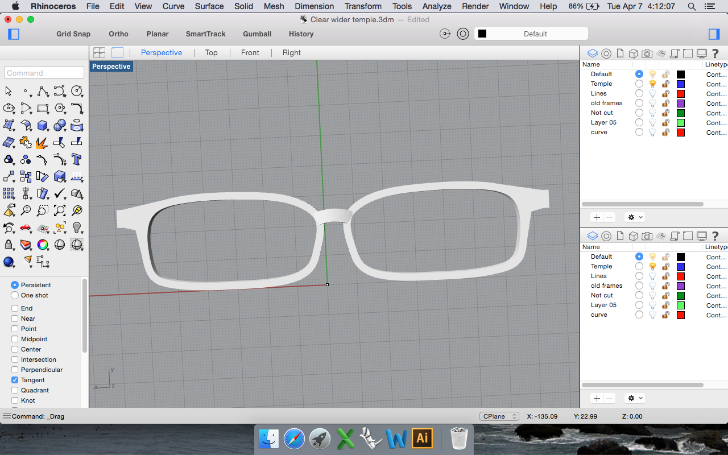Click the blue color swatch of the Temple layer
Screen dimensions: 728x455
point(681,84)
